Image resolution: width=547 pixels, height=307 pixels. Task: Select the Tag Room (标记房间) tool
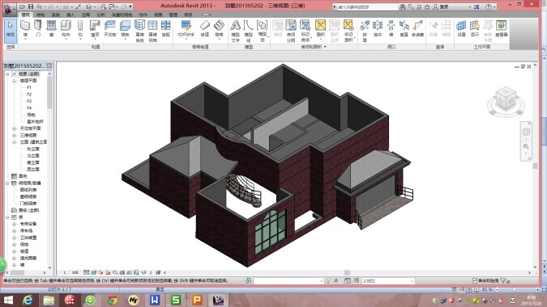pyautogui.click(x=306, y=31)
